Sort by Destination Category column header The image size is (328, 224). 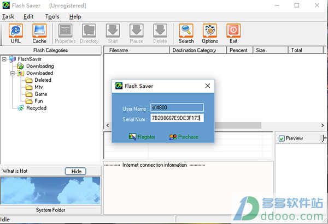click(x=198, y=50)
